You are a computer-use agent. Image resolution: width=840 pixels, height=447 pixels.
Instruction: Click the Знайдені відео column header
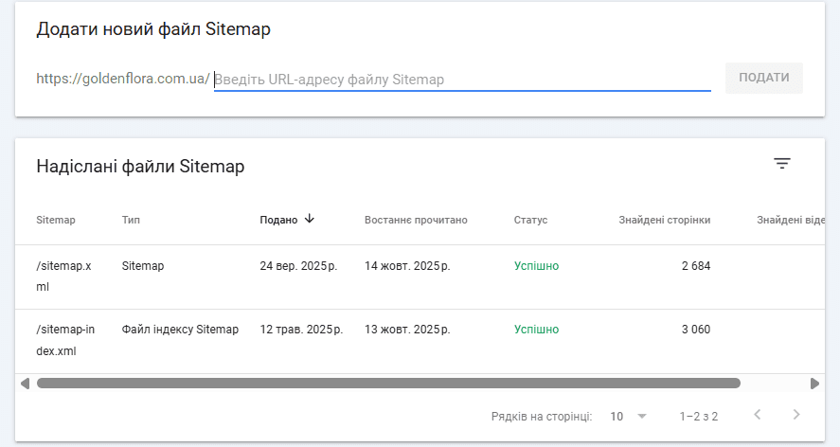pyautogui.click(x=791, y=220)
